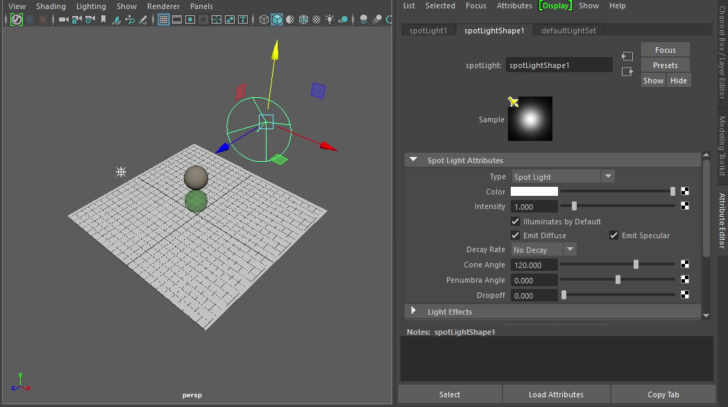Click the Cone Angle slider handle
The image size is (728, 407).
click(x=636, y=265)
